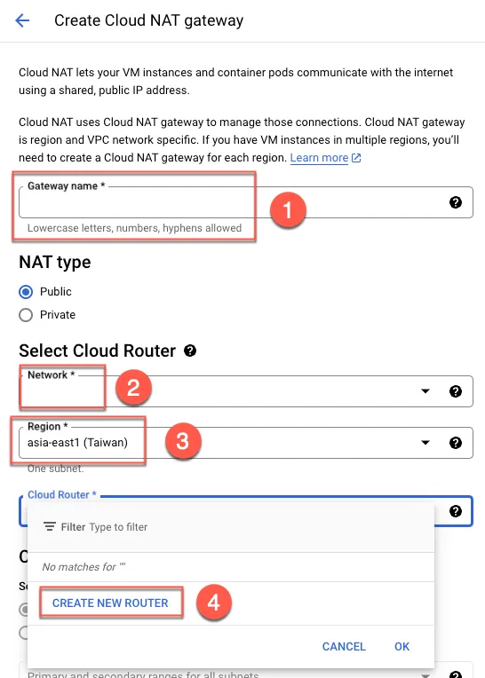Open the Learn more link

pos(319,158)
